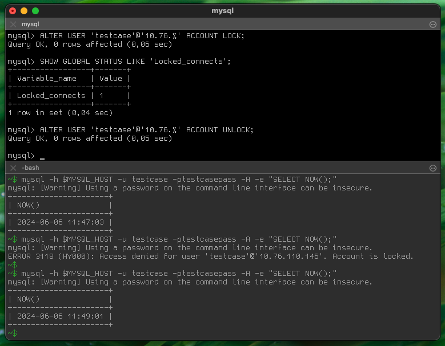Viewport: 445px width, 346px height.
Task: Click the timestamp 2024-06-06 11:49:01
Action: point(61,316)
